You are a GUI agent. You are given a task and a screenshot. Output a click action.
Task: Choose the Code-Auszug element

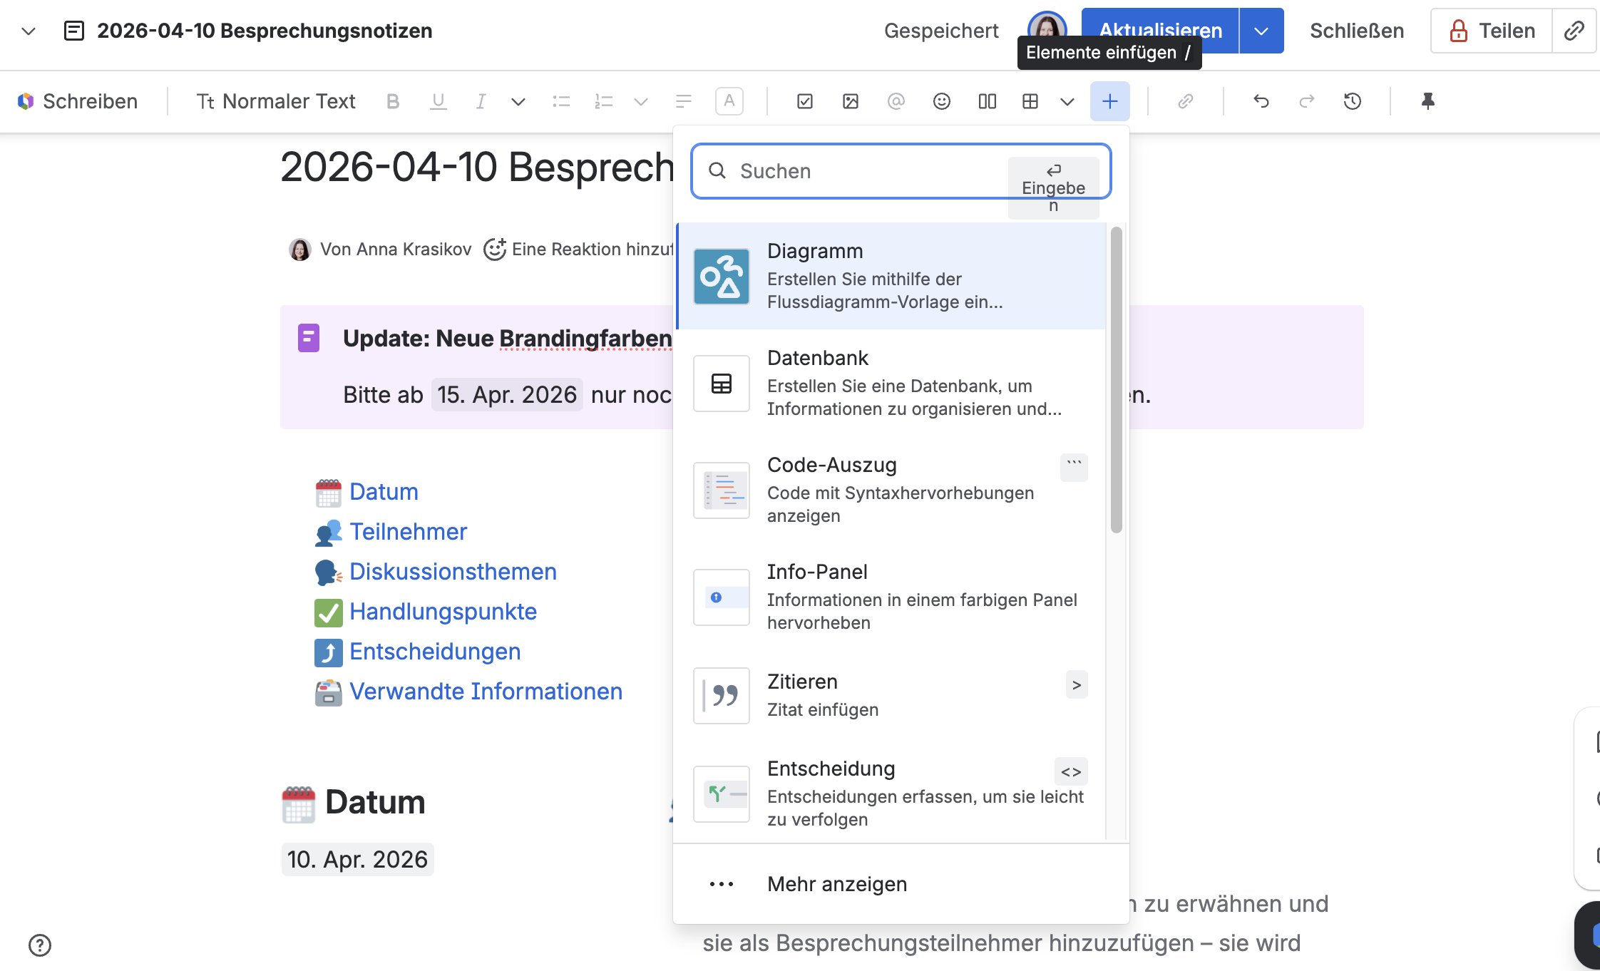pyautogui.click(x=891, y=490)
